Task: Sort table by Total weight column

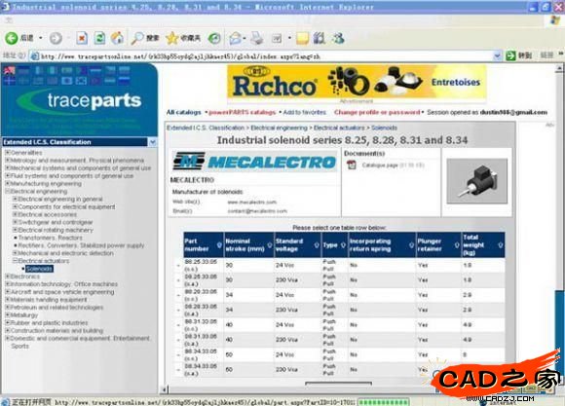Action: point(501,245)
